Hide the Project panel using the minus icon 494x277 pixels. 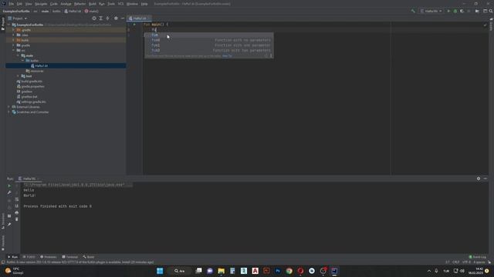(123, 18)
